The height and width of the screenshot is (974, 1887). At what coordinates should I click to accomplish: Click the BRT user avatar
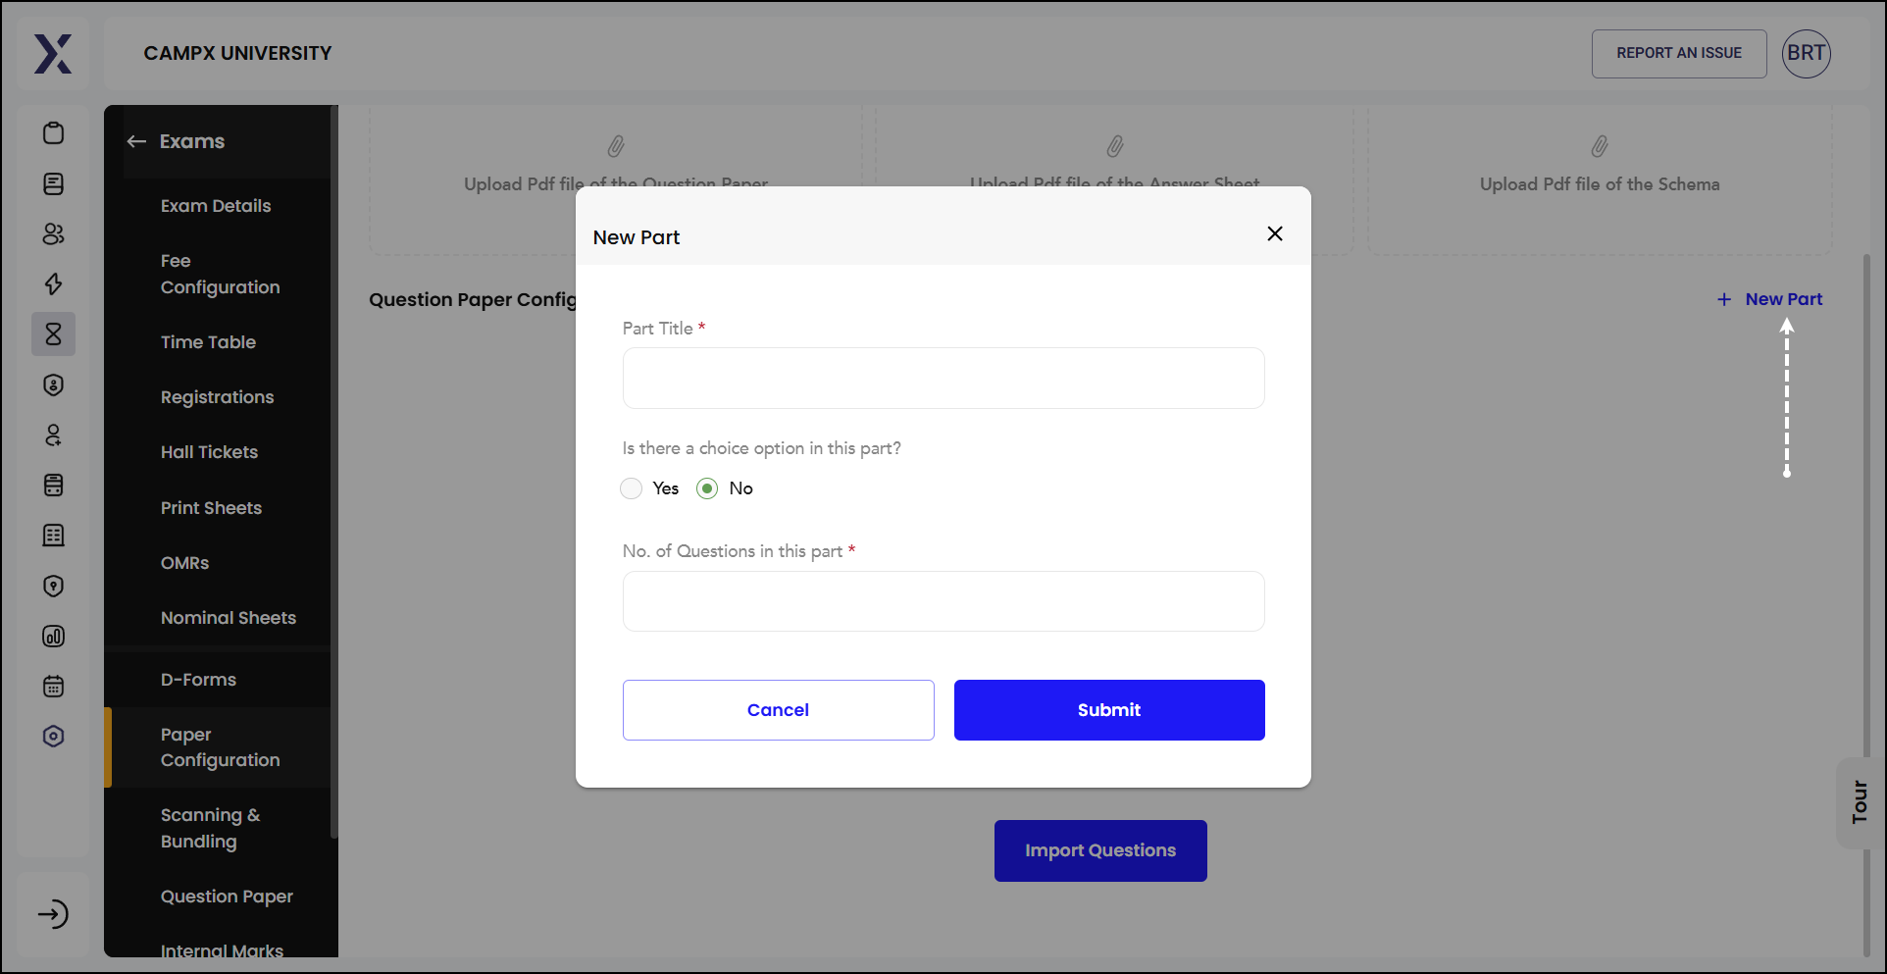(1807, 53)
